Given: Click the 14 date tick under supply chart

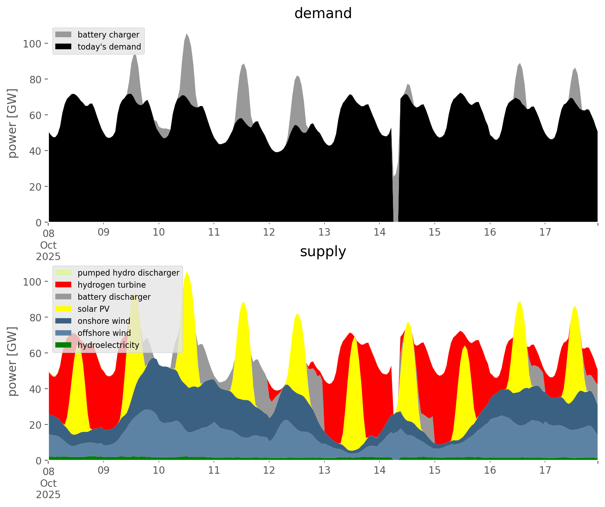Looking at the screenshot, I should (379, 470).
